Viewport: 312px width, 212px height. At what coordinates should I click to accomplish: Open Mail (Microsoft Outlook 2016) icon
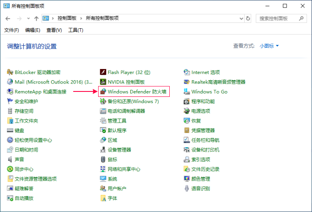click(10, 82)
